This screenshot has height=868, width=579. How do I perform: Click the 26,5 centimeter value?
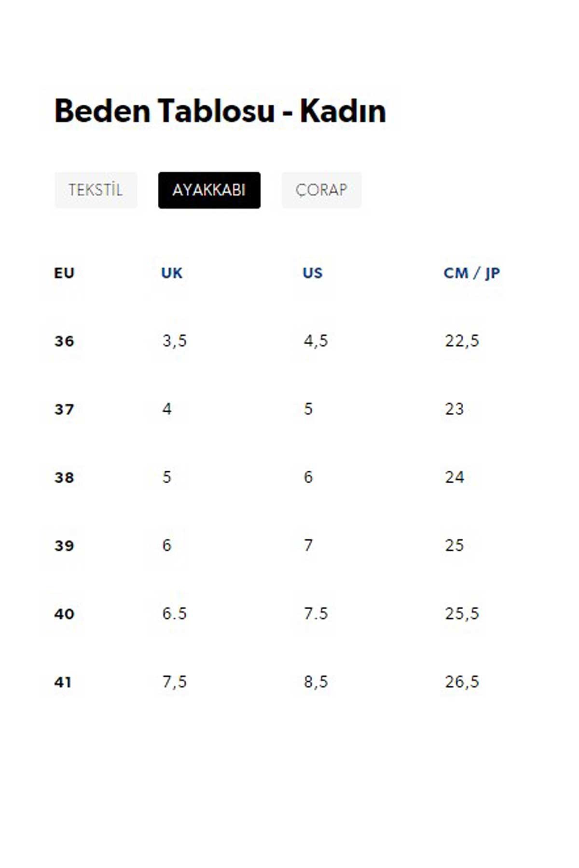click(x=462, y=682)
